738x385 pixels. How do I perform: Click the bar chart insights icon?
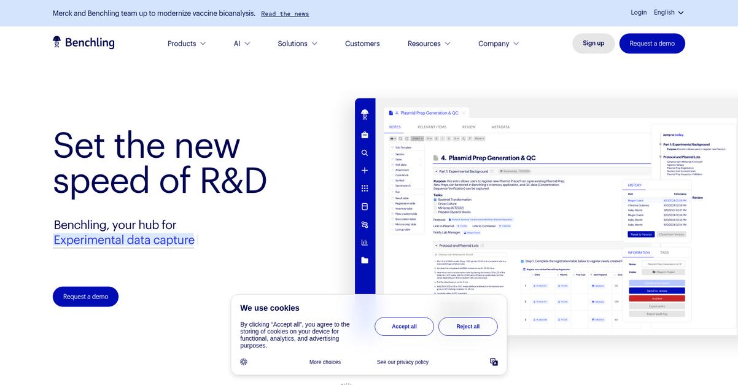[x=365, y=243]
